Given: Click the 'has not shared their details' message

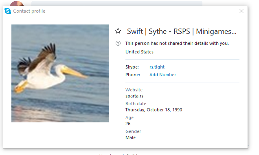Looking at the screenshot, I should pos(177,43).
